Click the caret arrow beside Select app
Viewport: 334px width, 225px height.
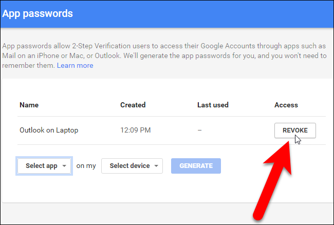point(64,166)
